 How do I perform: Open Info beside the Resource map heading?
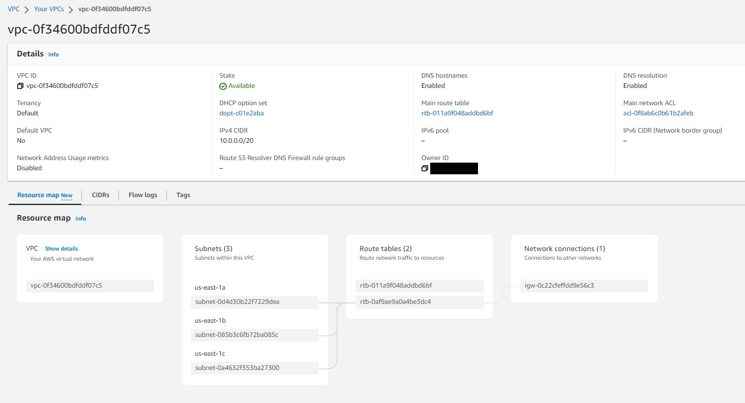(x=80, y=219)
